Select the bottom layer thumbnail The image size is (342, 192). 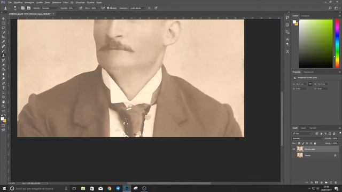coord(300,155)
